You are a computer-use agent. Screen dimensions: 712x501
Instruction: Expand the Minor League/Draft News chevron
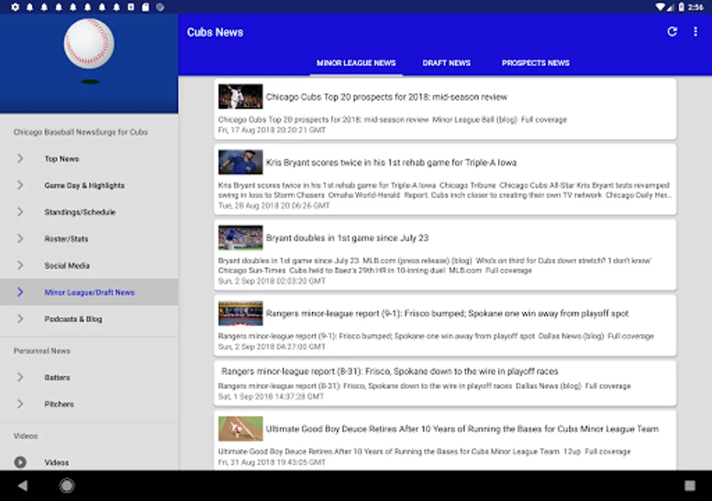21,292
